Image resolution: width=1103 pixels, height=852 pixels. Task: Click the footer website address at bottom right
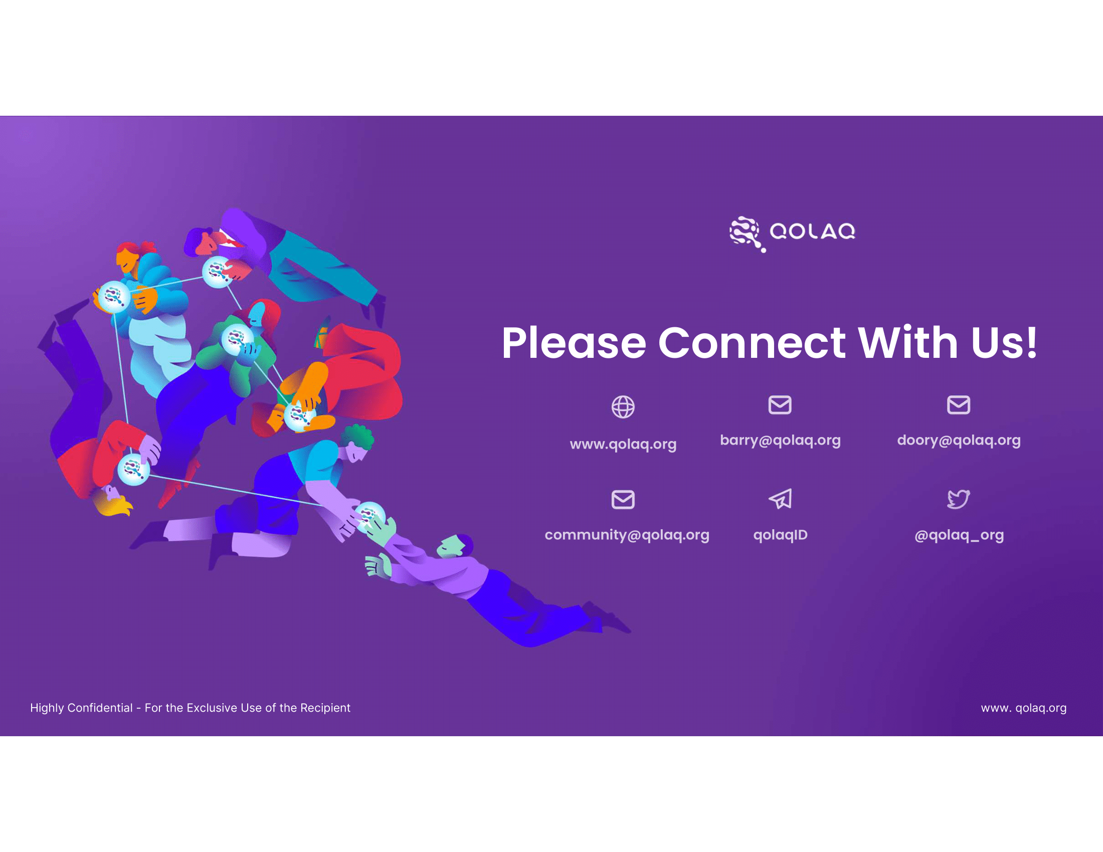[x=1023, y=708]
